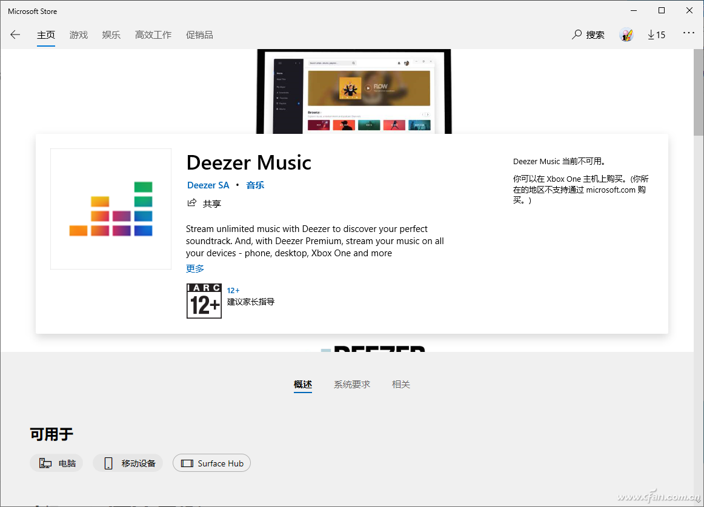This screenshot has height=507, width=704.
Task: Close the Microsoft Store window
Action: pyautogui.click(x=689, y=10)
